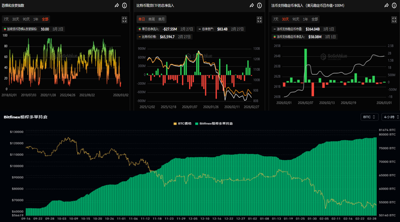Click green 单日总净流入 legend color swatch
This screenshot has width=400, height=222.
[139, 29]
